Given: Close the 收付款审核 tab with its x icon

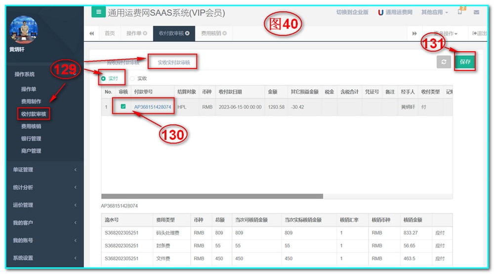Looking at the screenshot, I should 187,33.
